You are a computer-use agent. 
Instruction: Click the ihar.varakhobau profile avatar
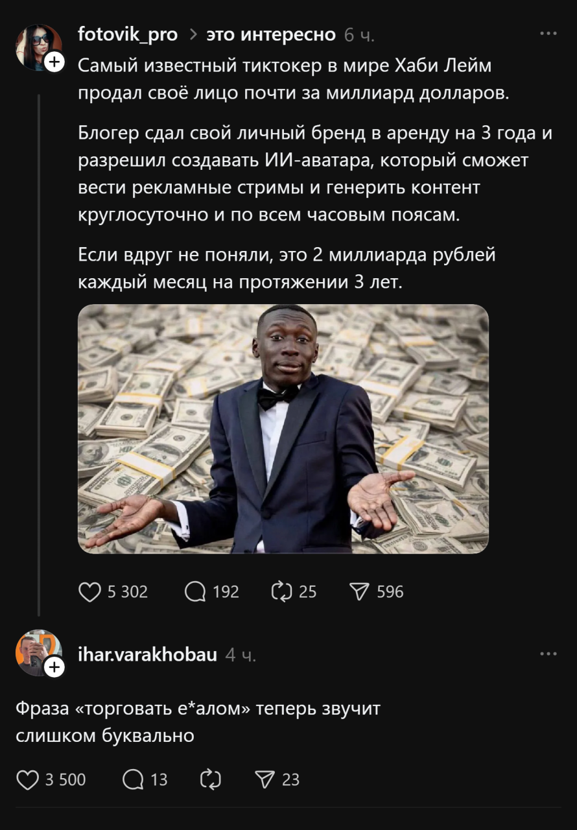(36, 650)
